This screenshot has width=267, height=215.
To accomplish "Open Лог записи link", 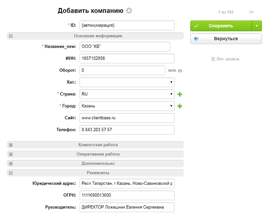I will click(225, 59).
